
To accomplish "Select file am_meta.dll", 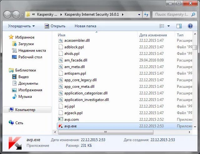I will point(74,67).
